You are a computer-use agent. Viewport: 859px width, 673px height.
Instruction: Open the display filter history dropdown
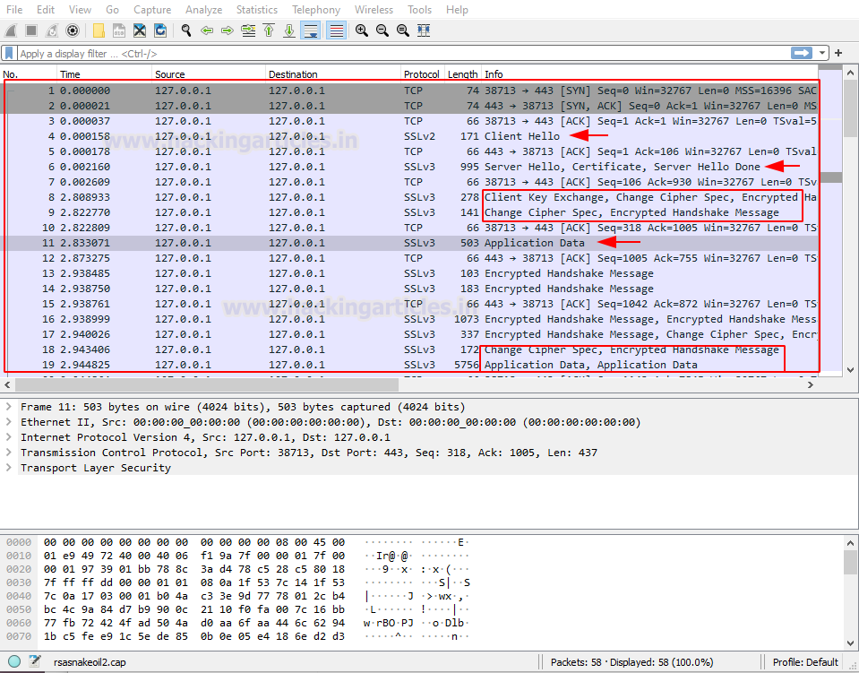(821, 53)
